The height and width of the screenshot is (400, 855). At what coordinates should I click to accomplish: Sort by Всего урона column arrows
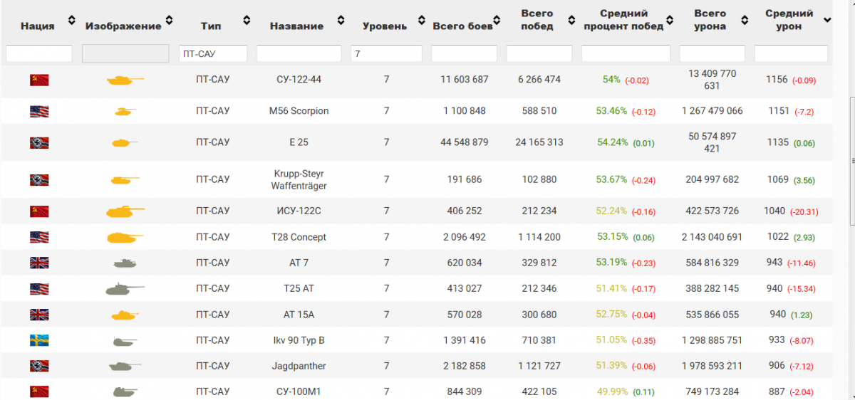(x=744, y=20)
